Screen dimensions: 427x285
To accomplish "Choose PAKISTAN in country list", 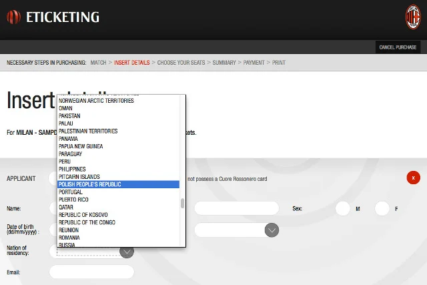I will tap(119, 115).
